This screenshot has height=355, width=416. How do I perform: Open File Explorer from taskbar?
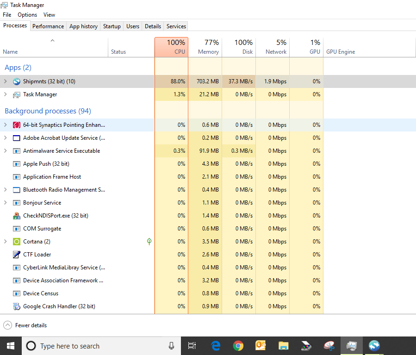283,346
